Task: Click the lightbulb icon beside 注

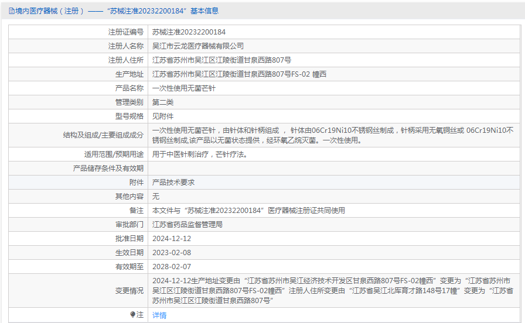Action: pyautogui.click(x=132, y=315)
